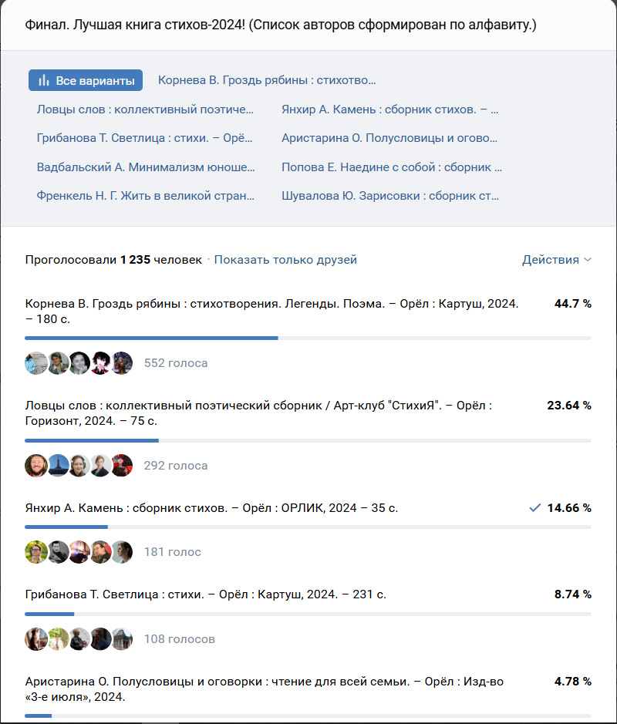This screenshot has width=617, height=724.
Task: Select Френкель Н. Г. Жить в великой стране filter
Action: pyautogui.click(x=146, y=196)
